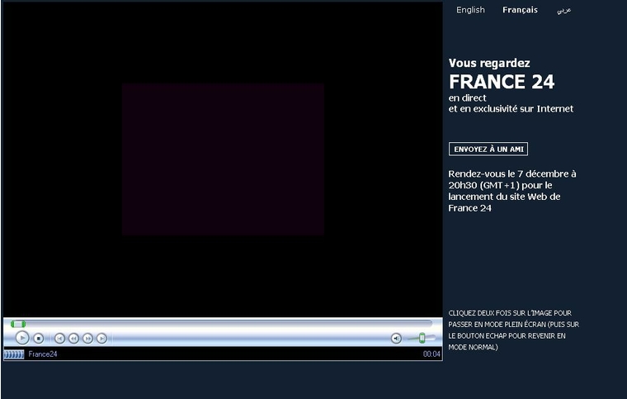This screenshot has width=627, height=399.
Task: Stop the France24 stream
Action: pos(39,339)
